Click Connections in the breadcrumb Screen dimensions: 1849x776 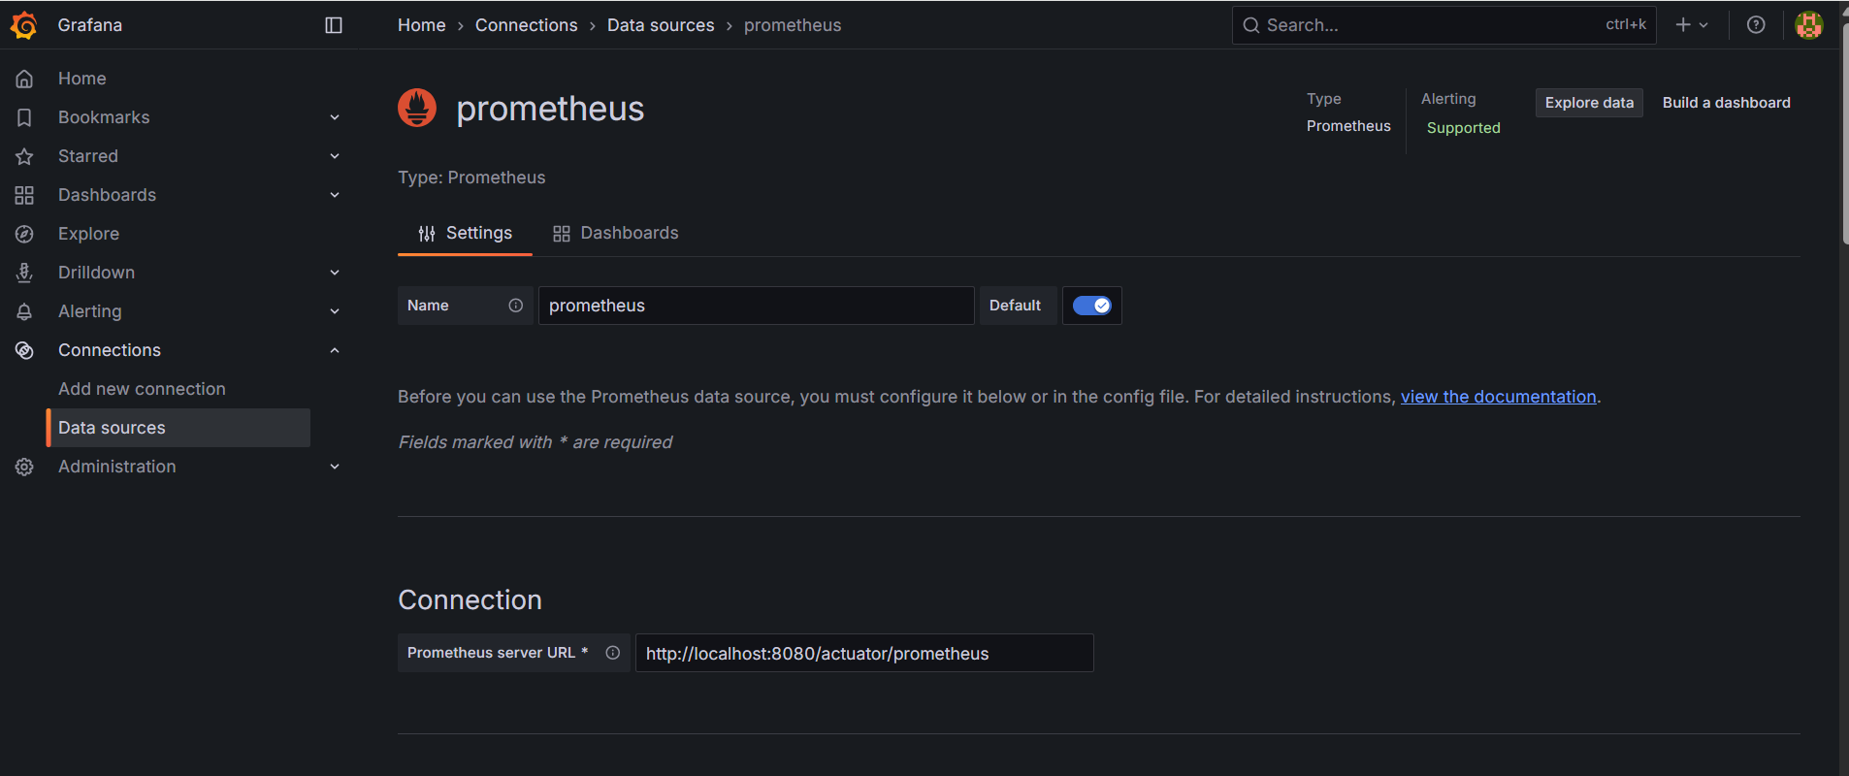click(x=526, y=25)
